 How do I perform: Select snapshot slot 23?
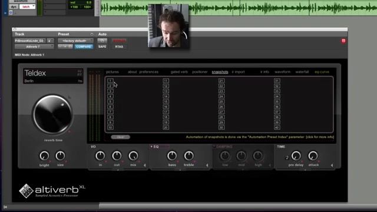click(x=221, y=91)
